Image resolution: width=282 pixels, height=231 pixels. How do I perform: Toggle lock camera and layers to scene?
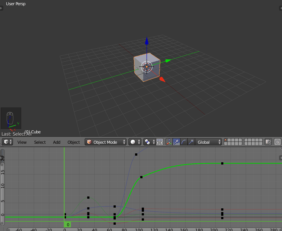pos(268,142)
